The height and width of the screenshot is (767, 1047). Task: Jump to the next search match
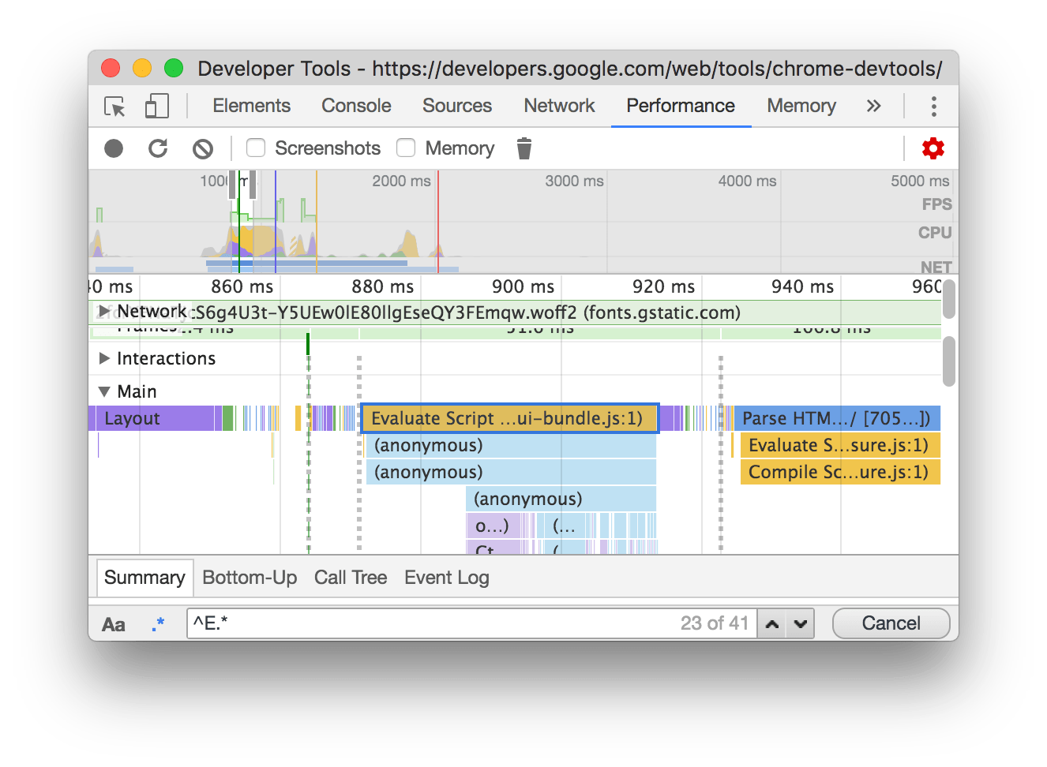[800, 623]
